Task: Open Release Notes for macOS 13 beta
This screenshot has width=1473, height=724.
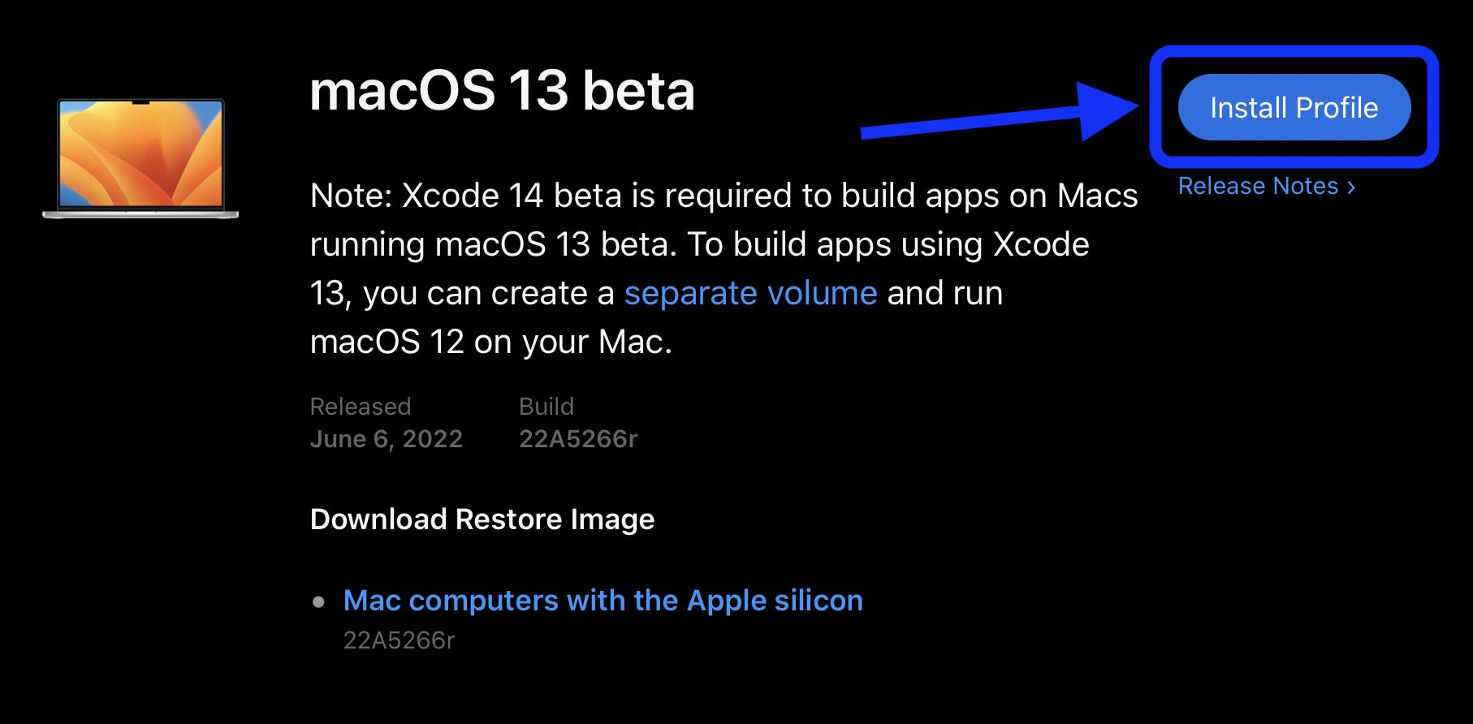Action: coord(1259,186)
